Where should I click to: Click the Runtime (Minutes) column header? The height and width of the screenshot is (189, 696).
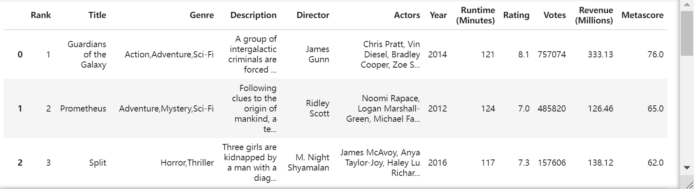[475, 15]
